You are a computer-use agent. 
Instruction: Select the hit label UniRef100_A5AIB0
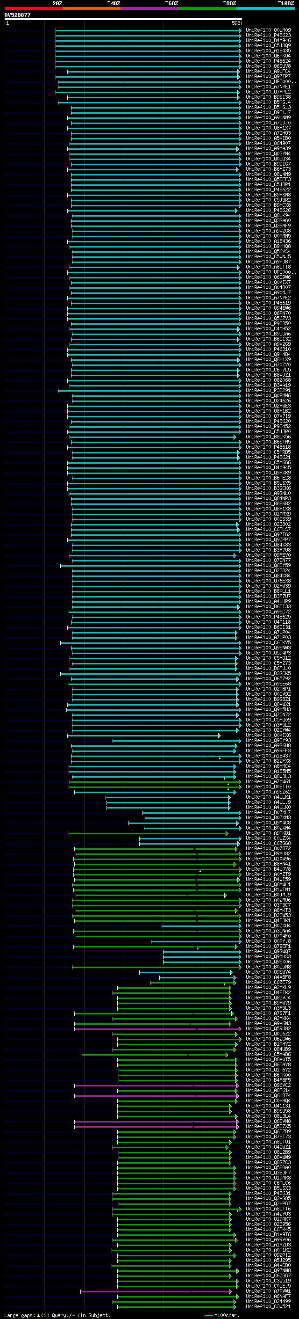[x=268, y=138]
